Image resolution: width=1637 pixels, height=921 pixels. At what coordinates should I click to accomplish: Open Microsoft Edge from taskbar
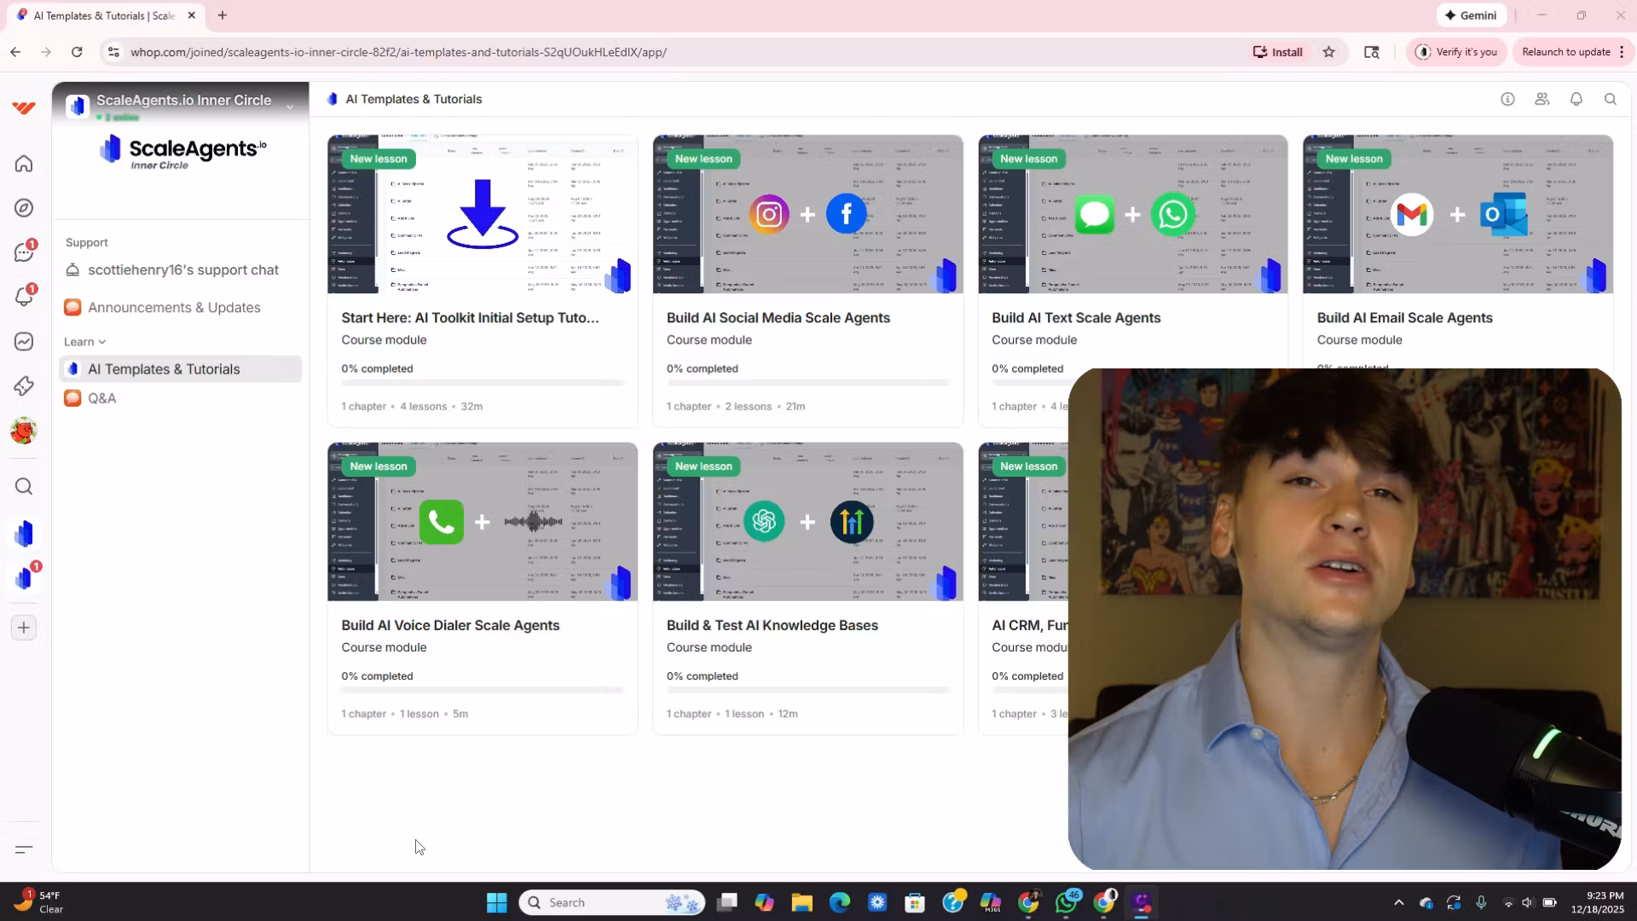(840, 902)
